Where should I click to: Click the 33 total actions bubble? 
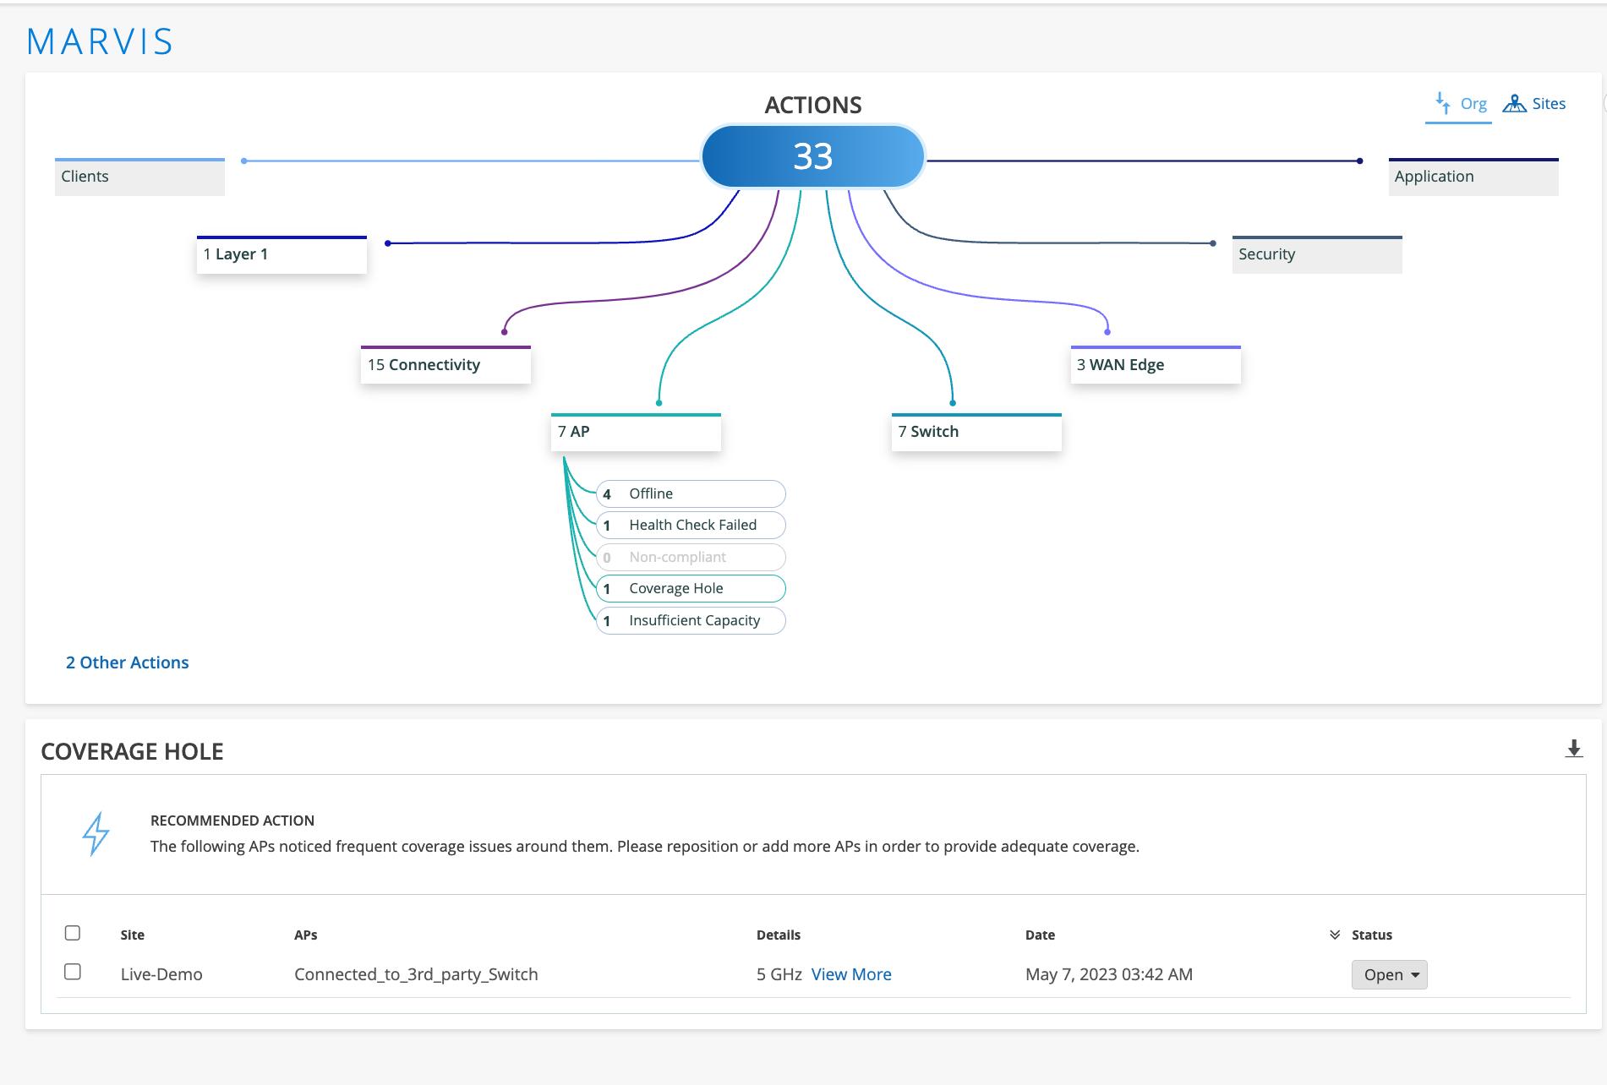pyautogui.click(x=812, y=156)
